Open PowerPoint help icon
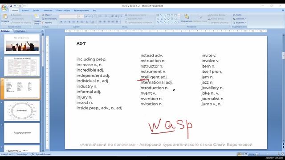Image resolution: width=285 pixels, height=160 pixels. click(x=283, y=10)
